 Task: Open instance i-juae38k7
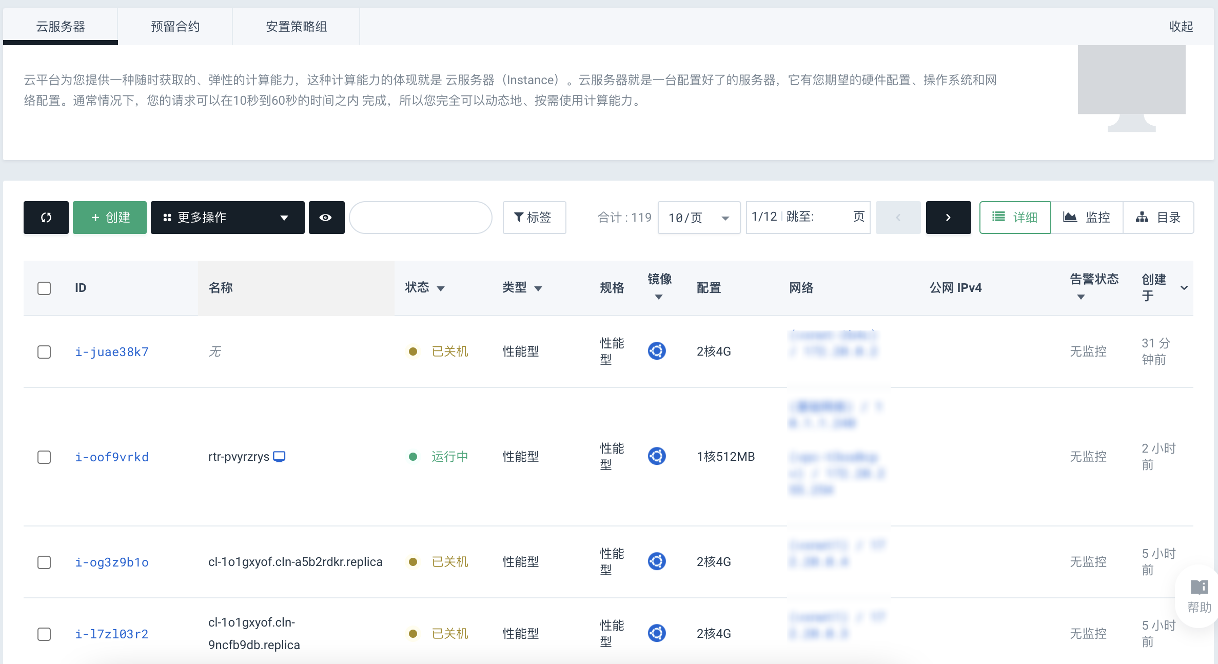click(x=112, y=352)
